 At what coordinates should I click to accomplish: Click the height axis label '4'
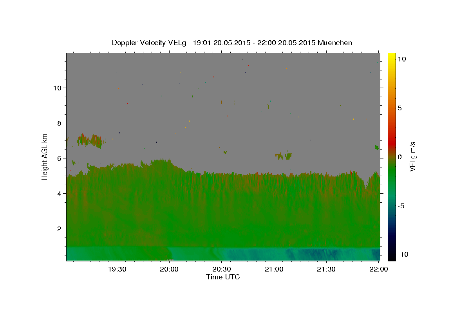60,193
